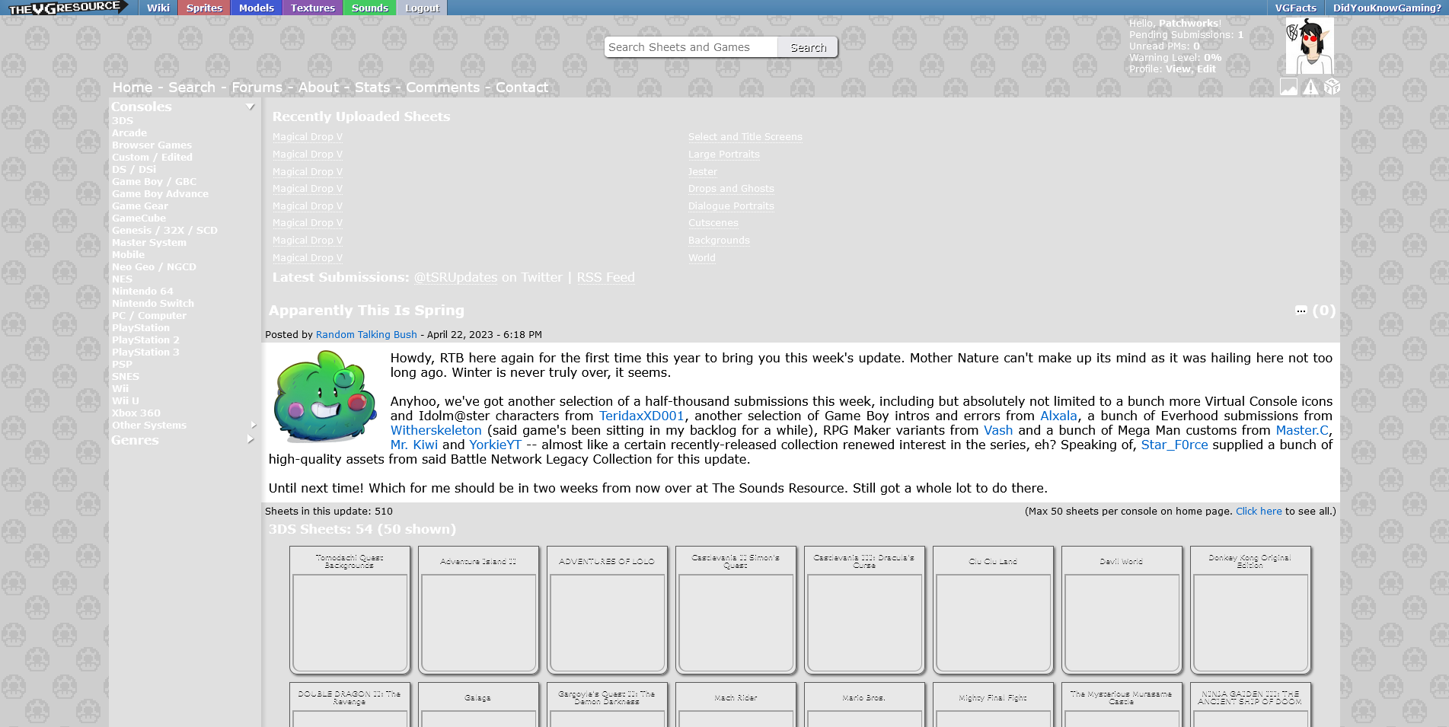Open the VGFacts link
Image resolution: width=1449 pixels, height=727 pixels.
point(1296,8)
